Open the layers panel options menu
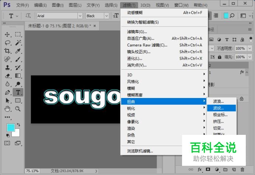The height and width of the screenshot is (175, 255). [x=250, y=29]
